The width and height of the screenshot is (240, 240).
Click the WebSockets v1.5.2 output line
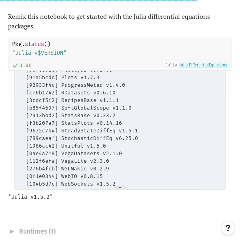pyautogui.click(x=71, y=184)
